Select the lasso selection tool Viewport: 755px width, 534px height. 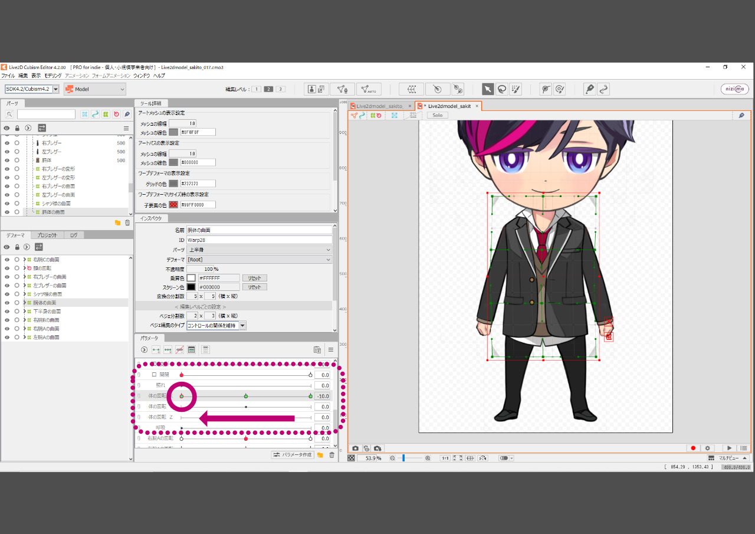[x=502, y=89]
